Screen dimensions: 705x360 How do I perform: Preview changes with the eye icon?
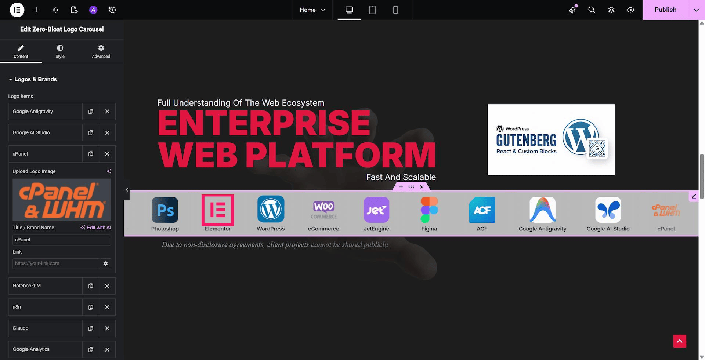click(x=631, y=10)
